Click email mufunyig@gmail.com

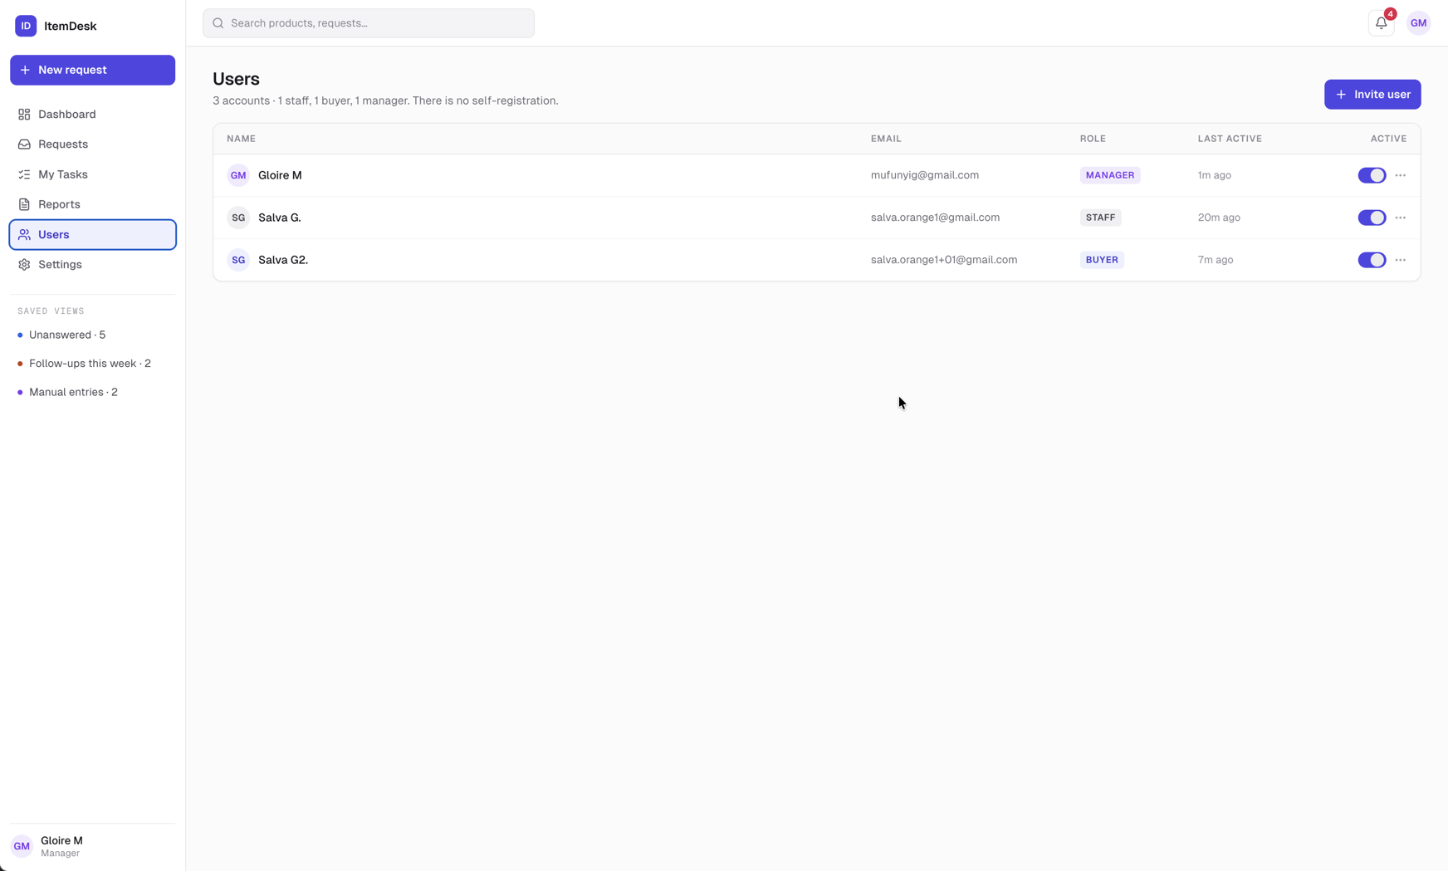(x=925, y=175)
